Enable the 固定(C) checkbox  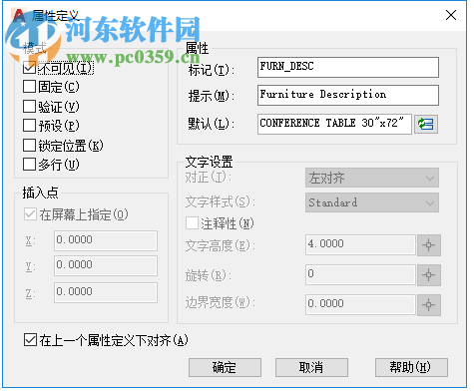coord(29,87)
